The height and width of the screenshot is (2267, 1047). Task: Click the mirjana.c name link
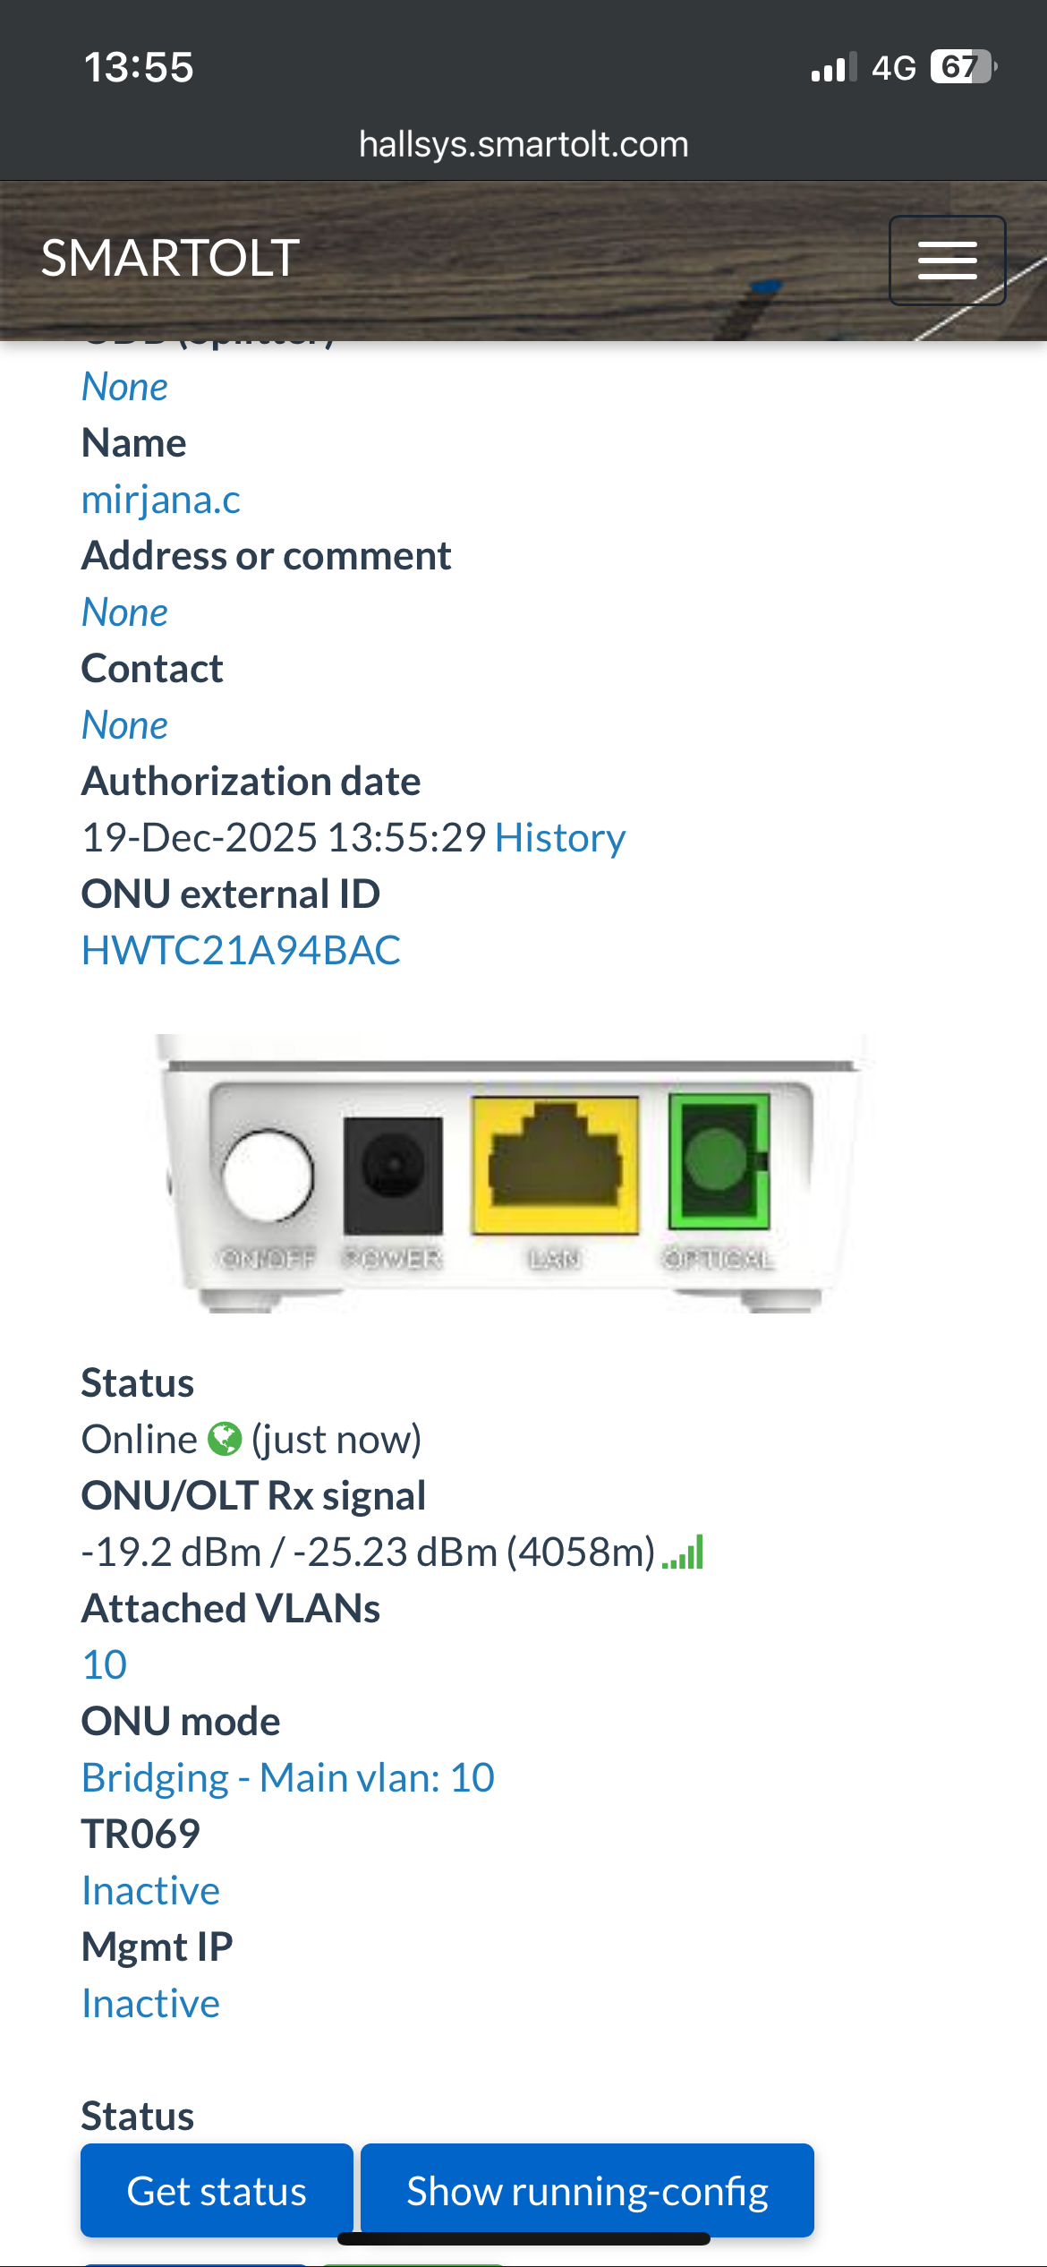tap(161, 500)
